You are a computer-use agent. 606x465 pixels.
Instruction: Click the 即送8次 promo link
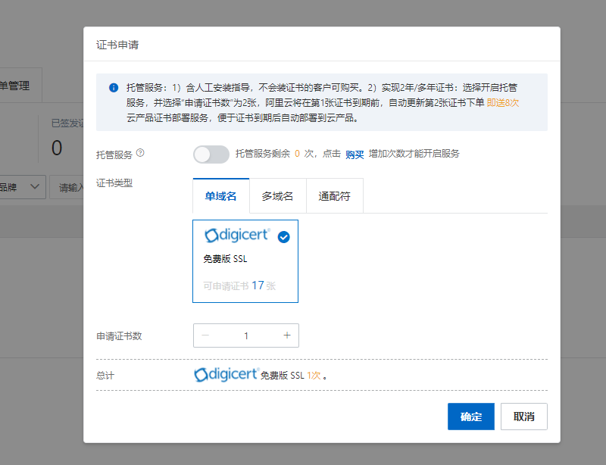click(503, 103)
